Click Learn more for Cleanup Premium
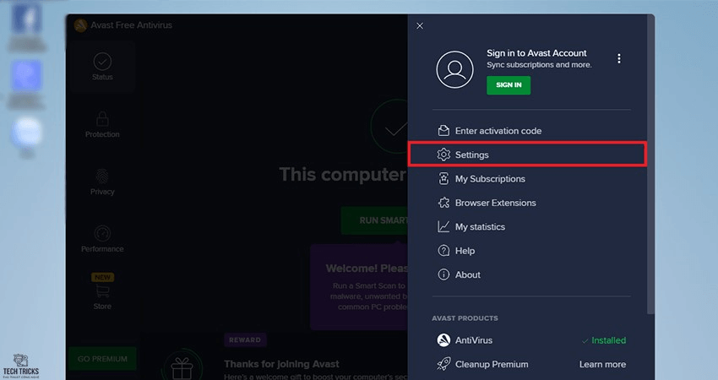 tap(602, 365)
